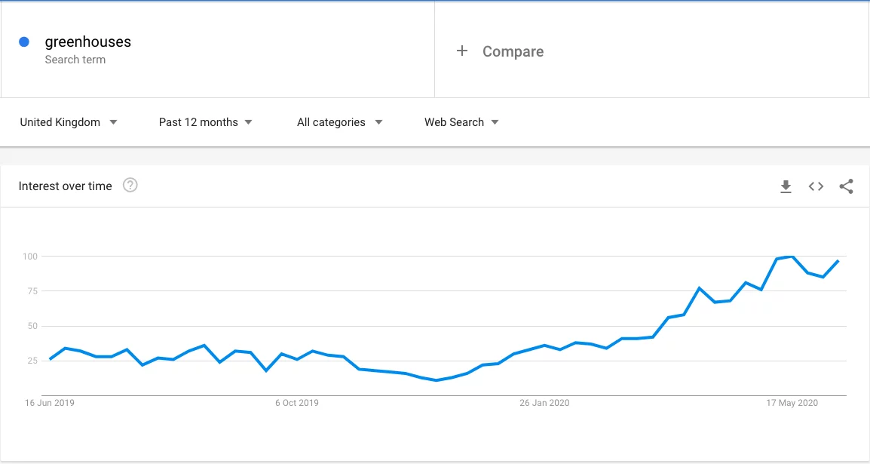Screen dimensions: 870x464
Task: Share the Interest over time chart
Action: pos(846,186)
